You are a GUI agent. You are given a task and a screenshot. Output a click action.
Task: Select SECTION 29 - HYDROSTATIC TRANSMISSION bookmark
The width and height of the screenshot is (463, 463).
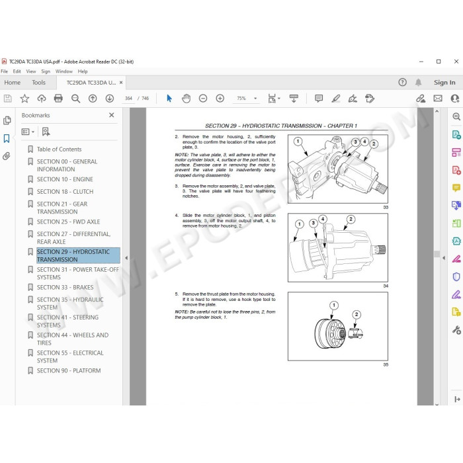78,256
